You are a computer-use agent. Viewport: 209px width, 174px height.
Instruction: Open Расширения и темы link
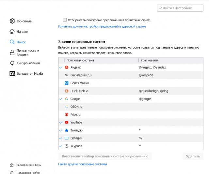pos(29,165)
